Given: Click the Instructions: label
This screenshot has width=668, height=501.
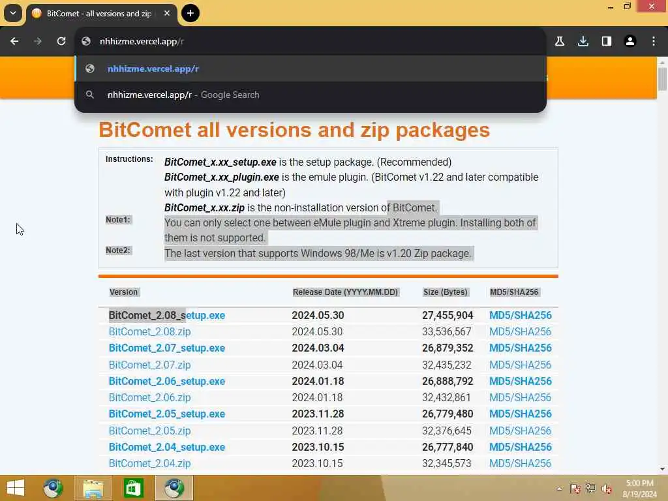Looking at the screenshot, I should click(129, 159).
